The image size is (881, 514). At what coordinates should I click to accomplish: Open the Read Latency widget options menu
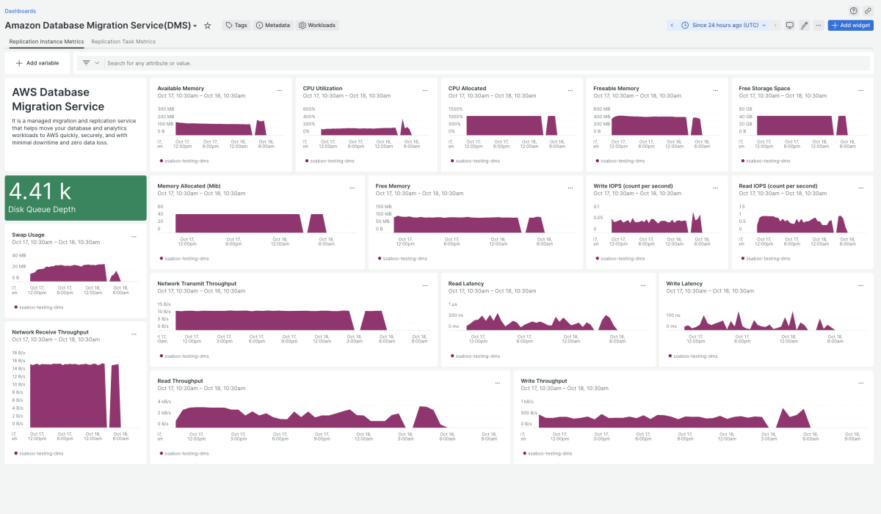644,286
